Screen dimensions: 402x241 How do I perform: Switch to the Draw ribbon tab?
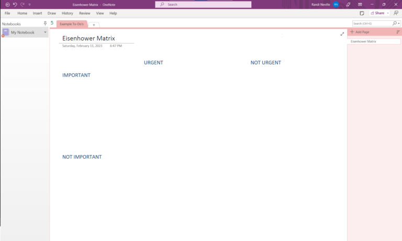click(51, 13)
